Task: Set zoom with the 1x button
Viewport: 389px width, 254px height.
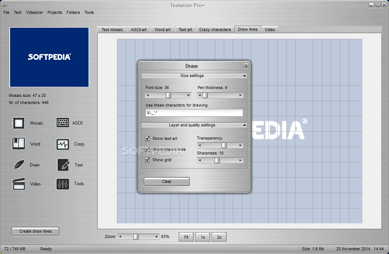Action: click(203, 237)
